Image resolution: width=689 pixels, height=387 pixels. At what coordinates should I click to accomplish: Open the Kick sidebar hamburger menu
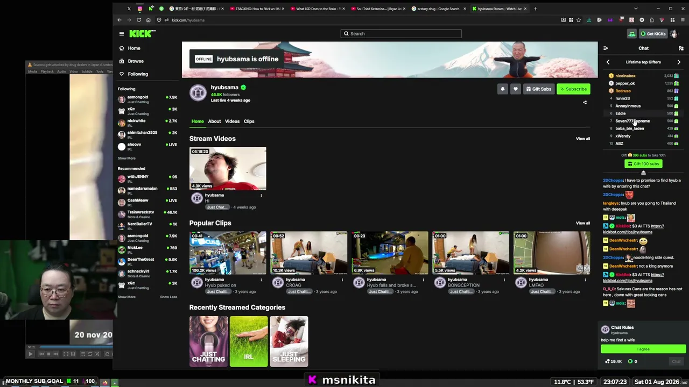click(x=122, y=34)
